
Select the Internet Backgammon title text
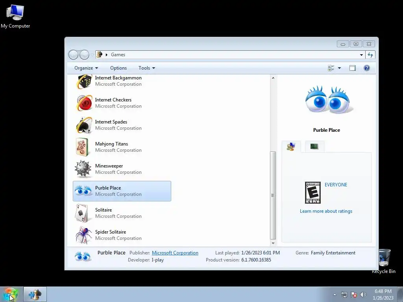coord(118,78)
